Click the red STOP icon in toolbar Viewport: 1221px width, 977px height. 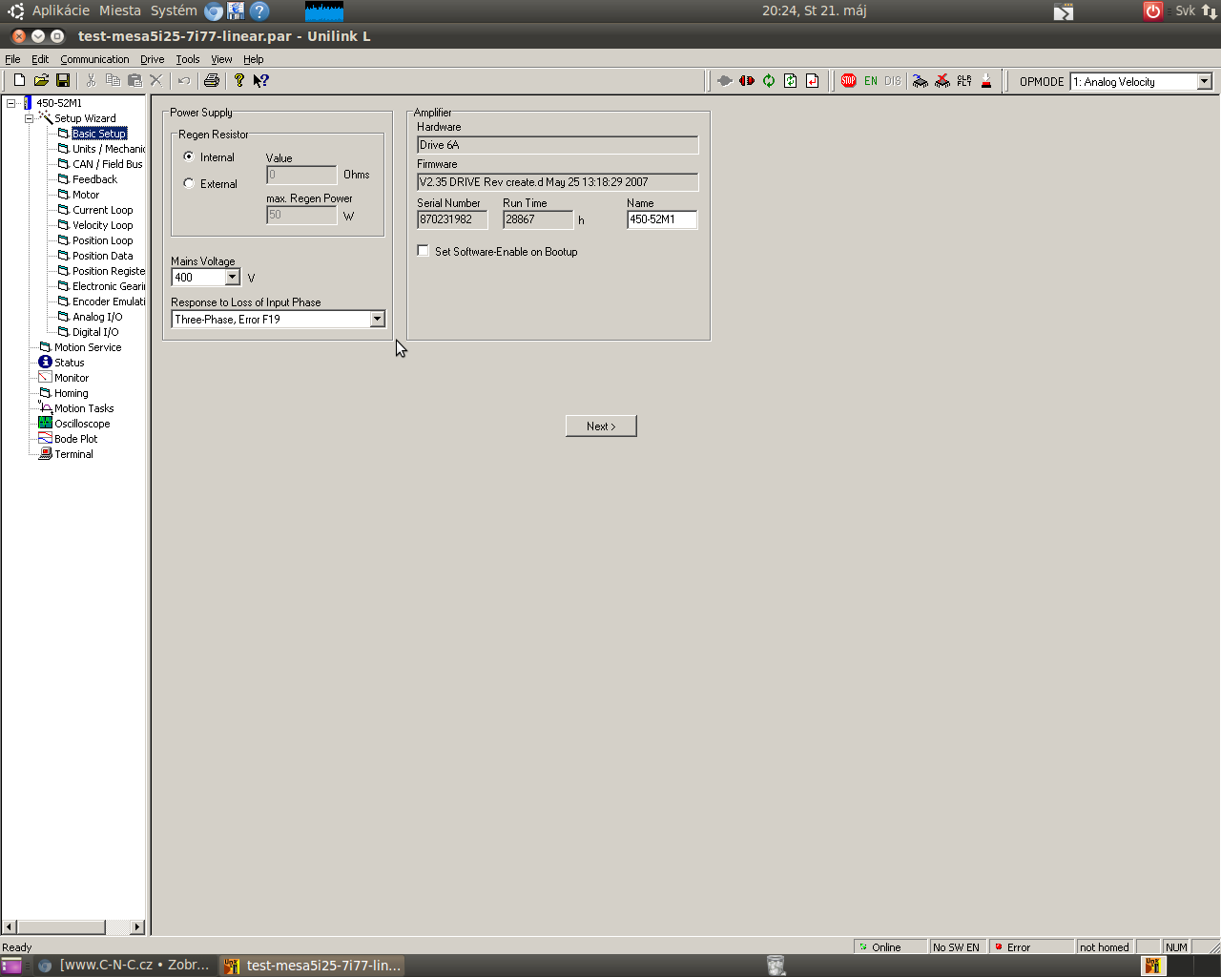point(848,81)
